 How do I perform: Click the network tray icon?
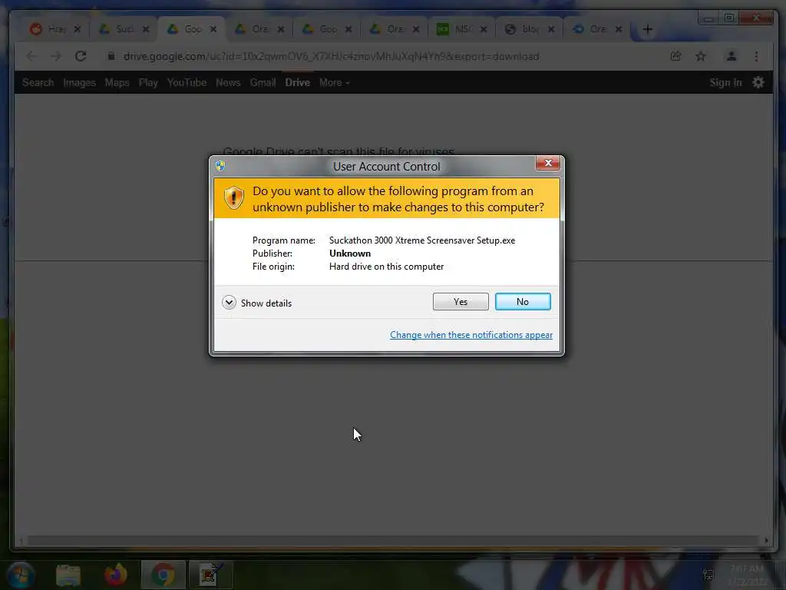click(x=708, y=575)
